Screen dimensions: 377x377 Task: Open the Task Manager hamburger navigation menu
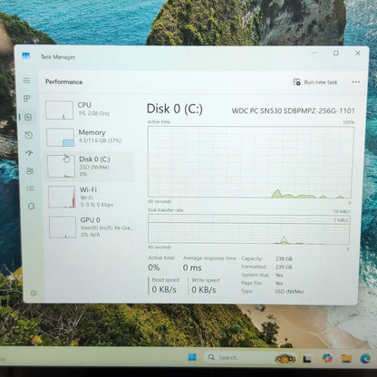pyautogui.click(x=26, y=81)
